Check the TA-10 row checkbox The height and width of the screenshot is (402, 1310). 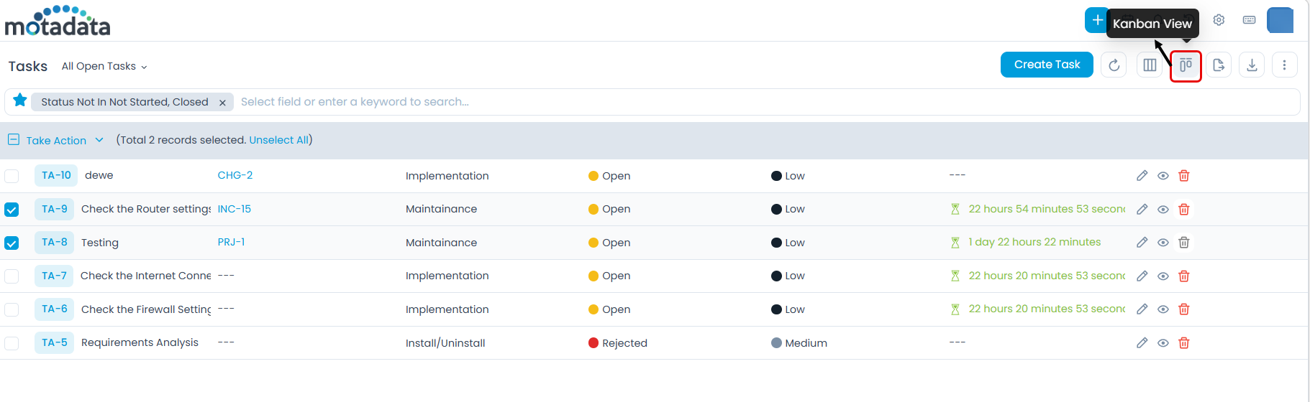click(x=12, y=176)
